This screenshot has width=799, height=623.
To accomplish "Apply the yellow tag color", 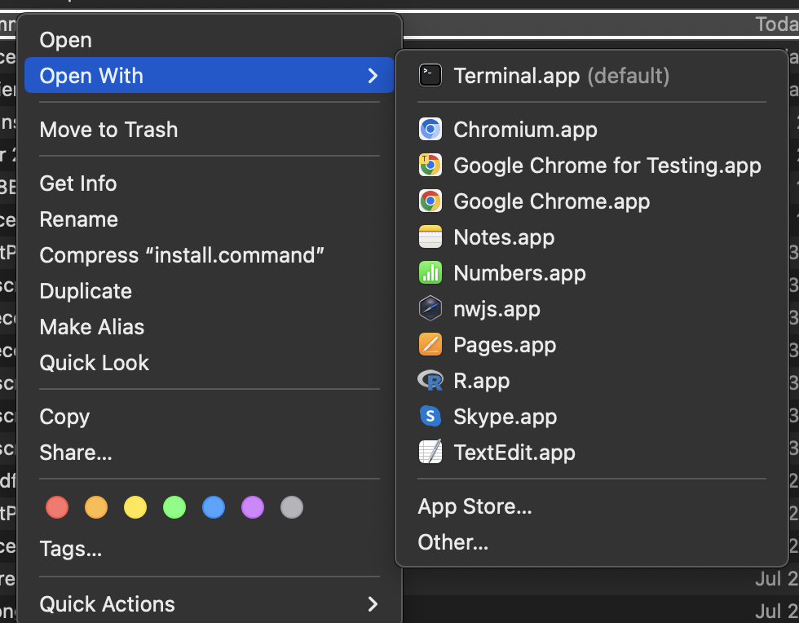I will pyautogui.click(x=135, y=507).
